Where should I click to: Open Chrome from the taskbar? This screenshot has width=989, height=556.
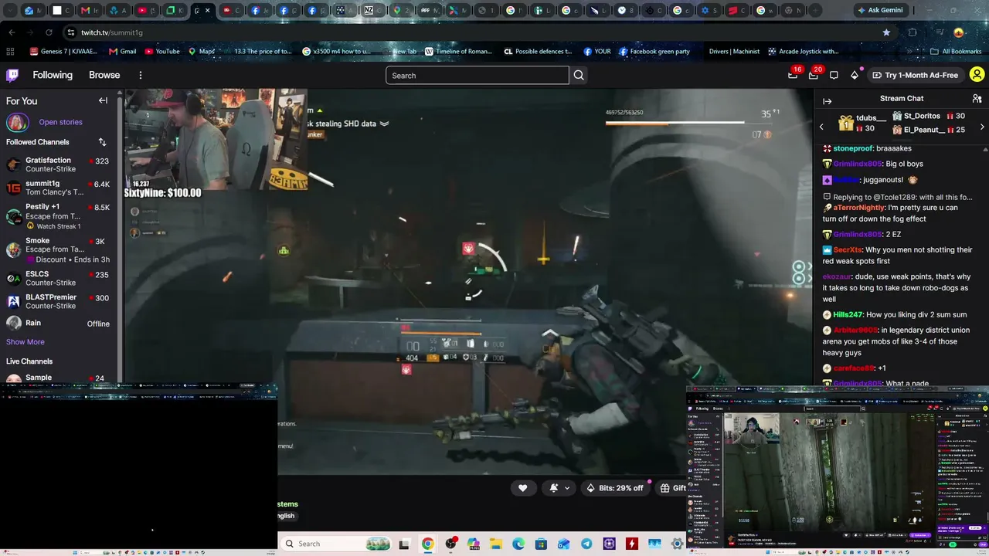point(427,544)
